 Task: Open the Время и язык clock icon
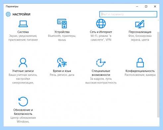[62, 63]
